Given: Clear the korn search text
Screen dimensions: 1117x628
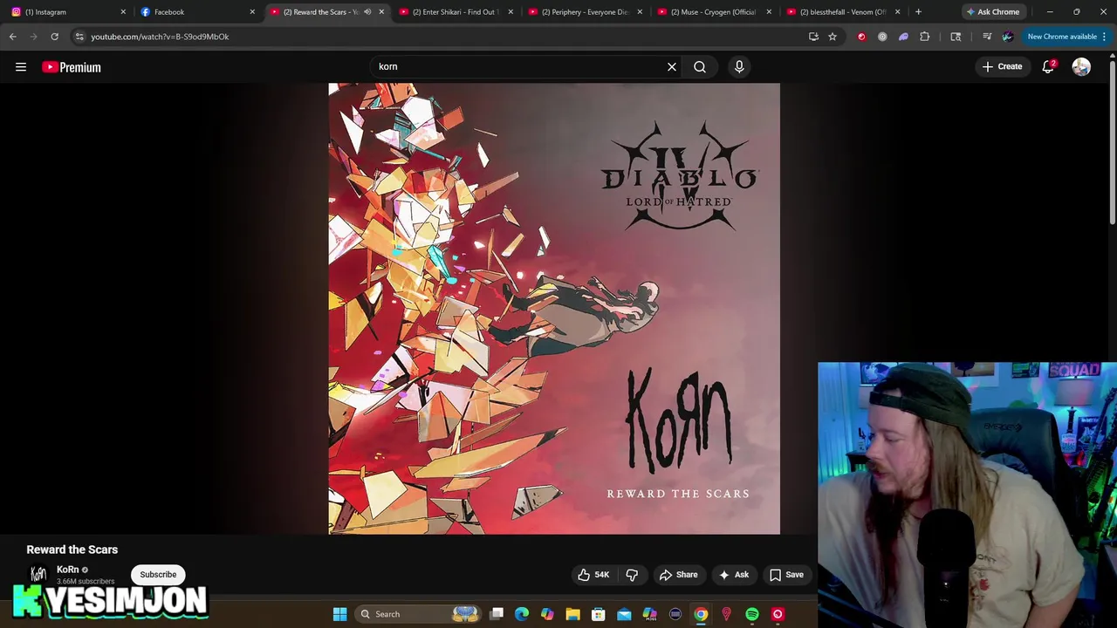Looking at the screenshot, I should coord(672,67).
